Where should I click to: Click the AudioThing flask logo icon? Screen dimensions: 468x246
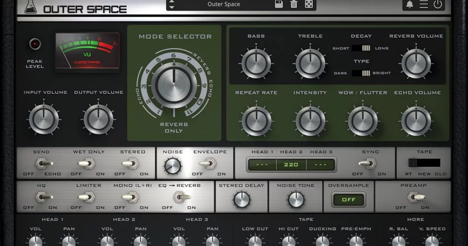pyautogui.click(x=31, y=7)
